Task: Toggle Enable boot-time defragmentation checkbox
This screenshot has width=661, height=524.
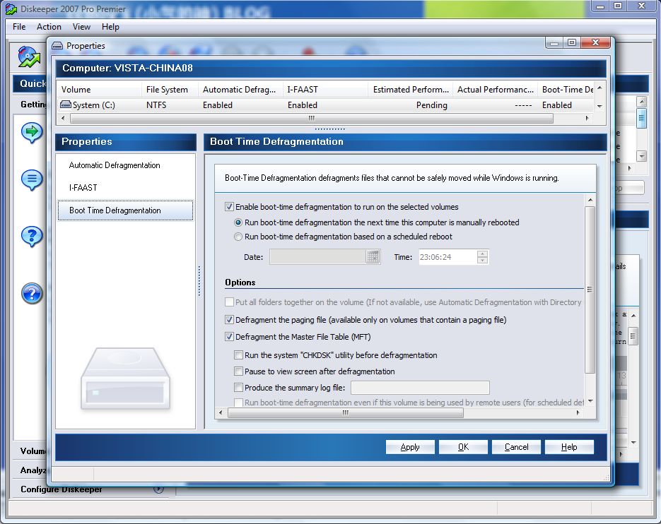Action: click(229, 207)
